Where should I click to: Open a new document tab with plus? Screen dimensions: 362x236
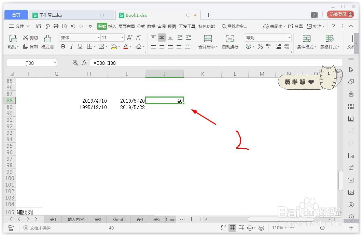point(209,15)
